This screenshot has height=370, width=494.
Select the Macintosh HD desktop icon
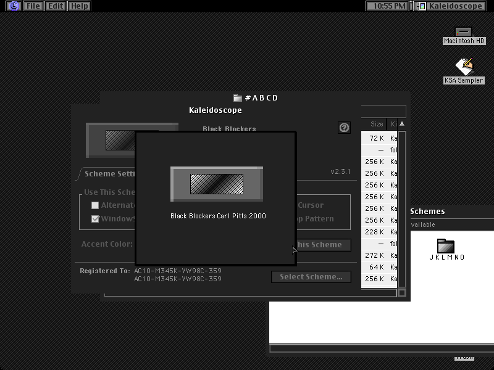click(464, 36)
